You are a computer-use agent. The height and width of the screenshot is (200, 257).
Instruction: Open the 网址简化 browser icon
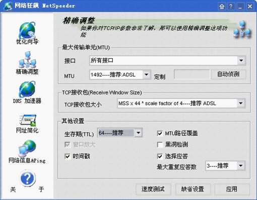[x=28, y=120]
